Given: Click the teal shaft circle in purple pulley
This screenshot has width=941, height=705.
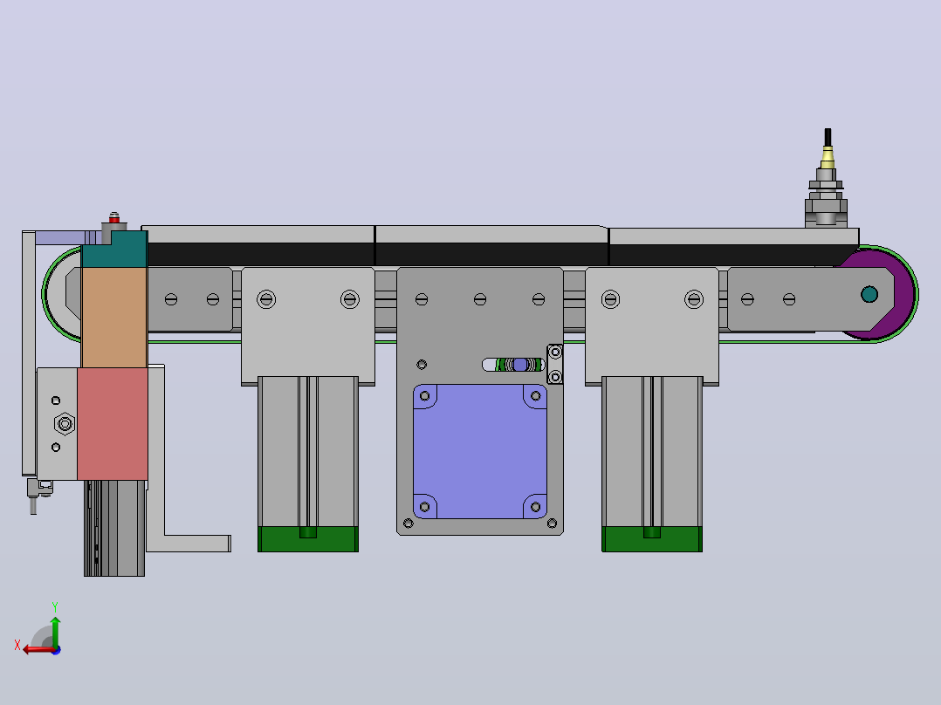Looking at the screenshot, I should [x=869, y=294].
